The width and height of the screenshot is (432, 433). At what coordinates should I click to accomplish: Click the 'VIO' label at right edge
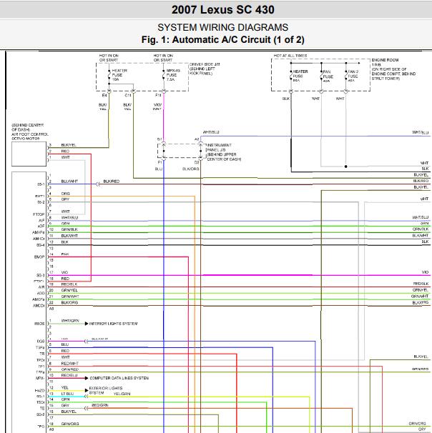tap(425, 272)
